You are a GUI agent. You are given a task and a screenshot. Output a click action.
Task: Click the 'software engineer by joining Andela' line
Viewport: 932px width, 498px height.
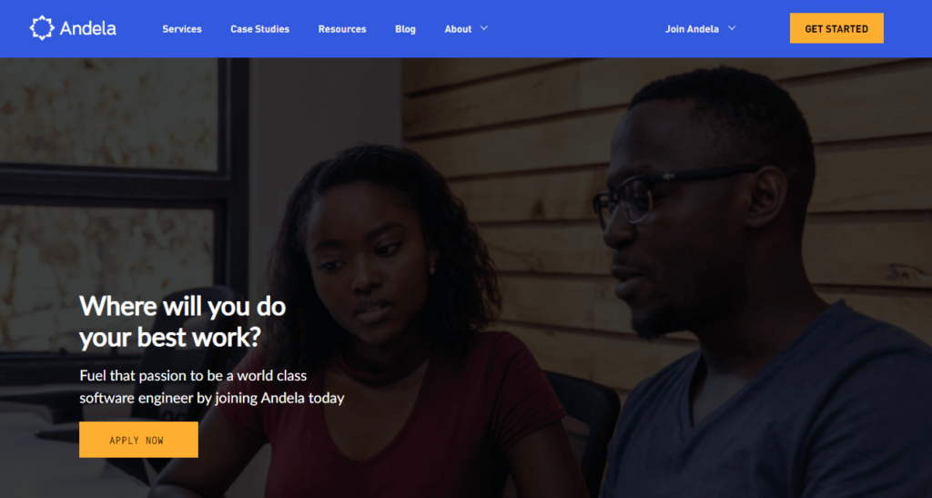211,398
